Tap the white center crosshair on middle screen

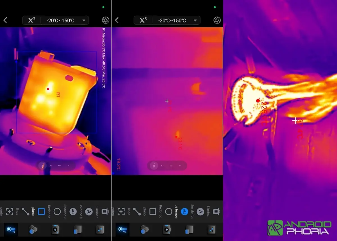point(167,101)
